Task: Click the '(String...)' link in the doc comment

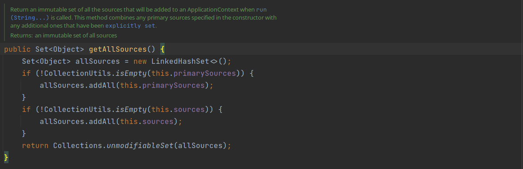Action: [30, 18]
